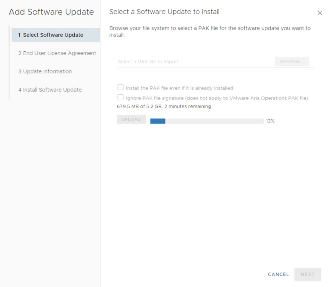Close the Add Software Update dialog
Image resolution: width=331 pixels, height=287 pixels.
point(319,13)
